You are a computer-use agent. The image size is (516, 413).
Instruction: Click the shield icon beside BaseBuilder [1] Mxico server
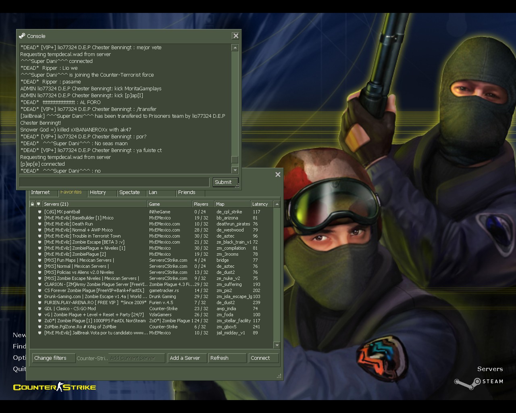40,218
